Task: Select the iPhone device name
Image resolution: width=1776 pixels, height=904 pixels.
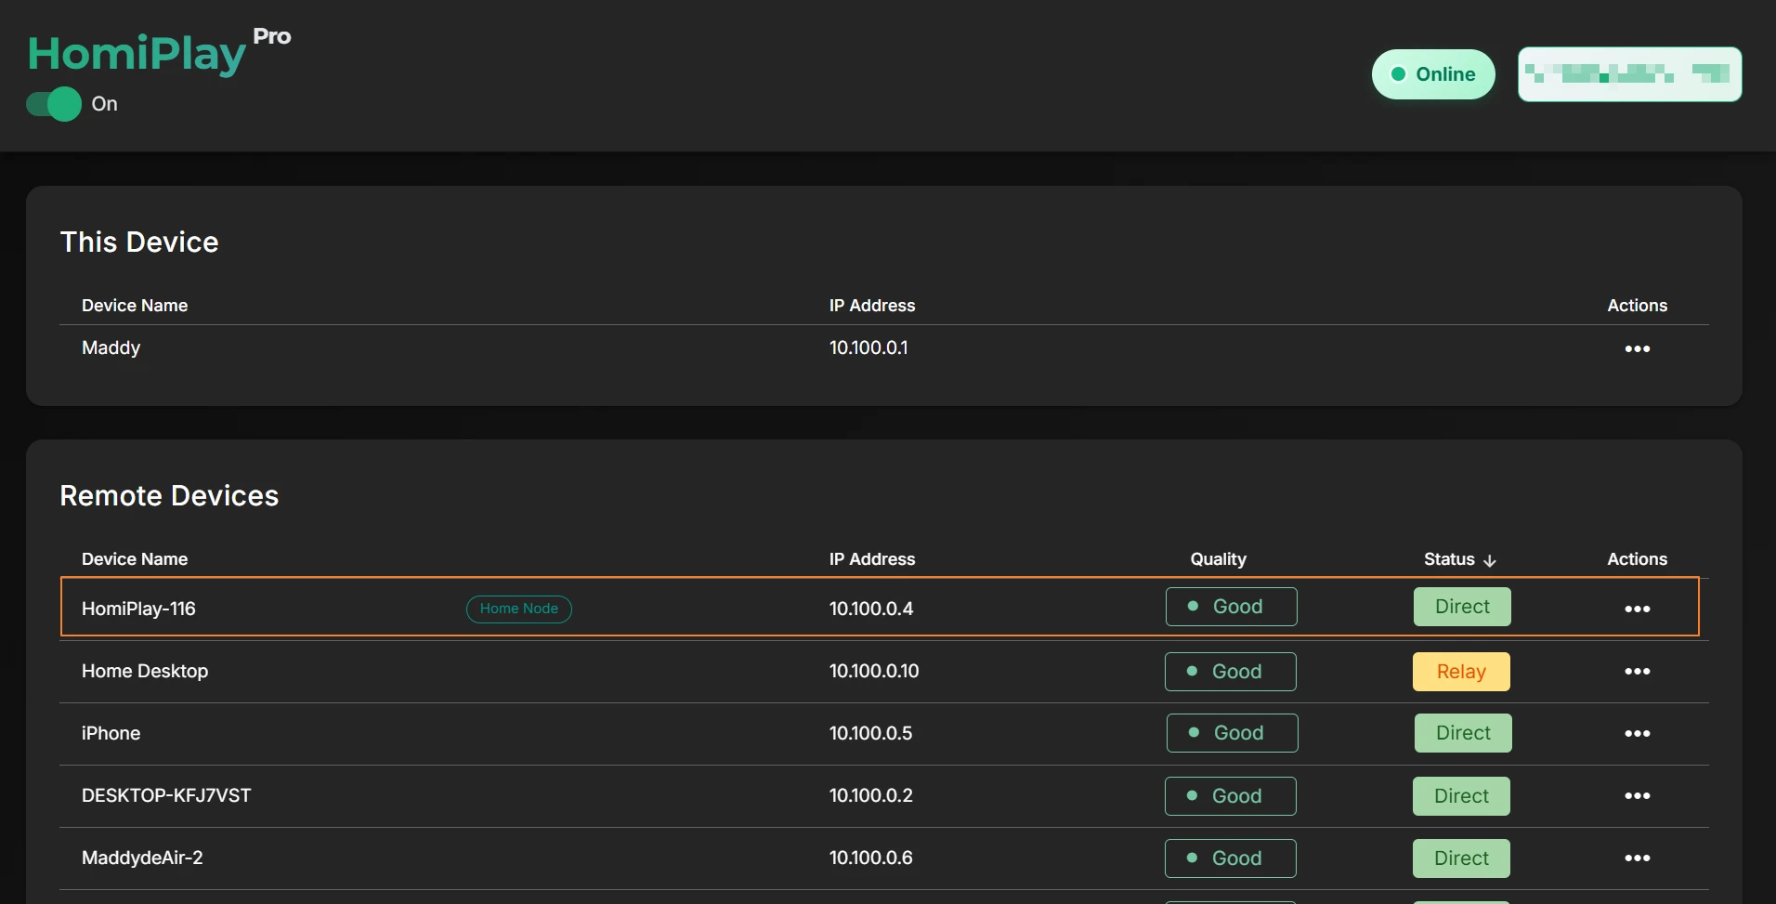Action: [x=111, y=733]
